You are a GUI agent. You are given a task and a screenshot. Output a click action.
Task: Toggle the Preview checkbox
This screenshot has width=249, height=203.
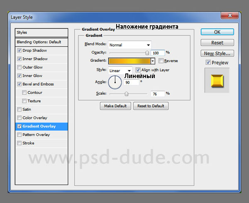coord(208,62)
